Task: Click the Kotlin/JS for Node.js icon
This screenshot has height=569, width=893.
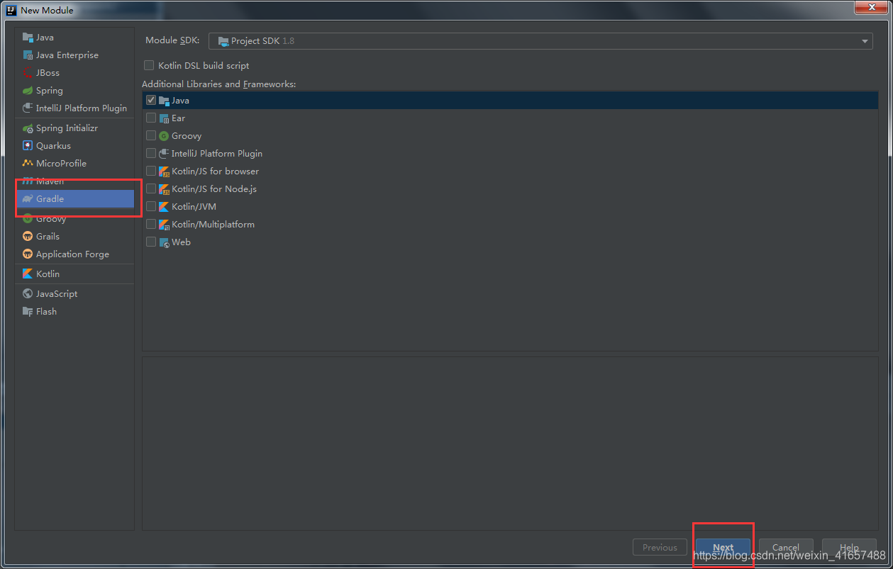Action: [164, 189]
